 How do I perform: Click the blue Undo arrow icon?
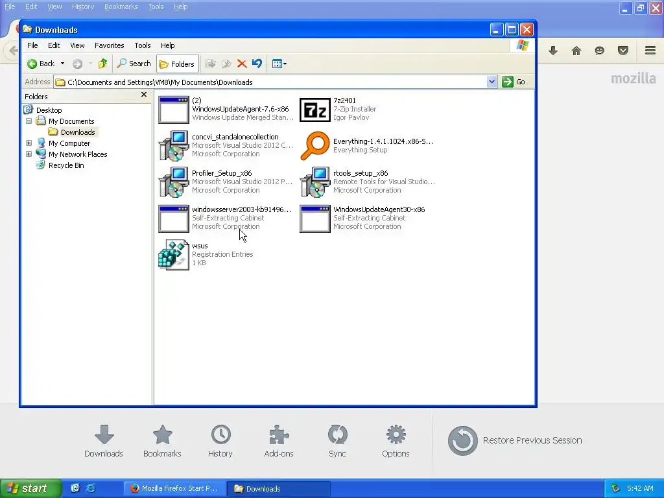coord(257,64)
